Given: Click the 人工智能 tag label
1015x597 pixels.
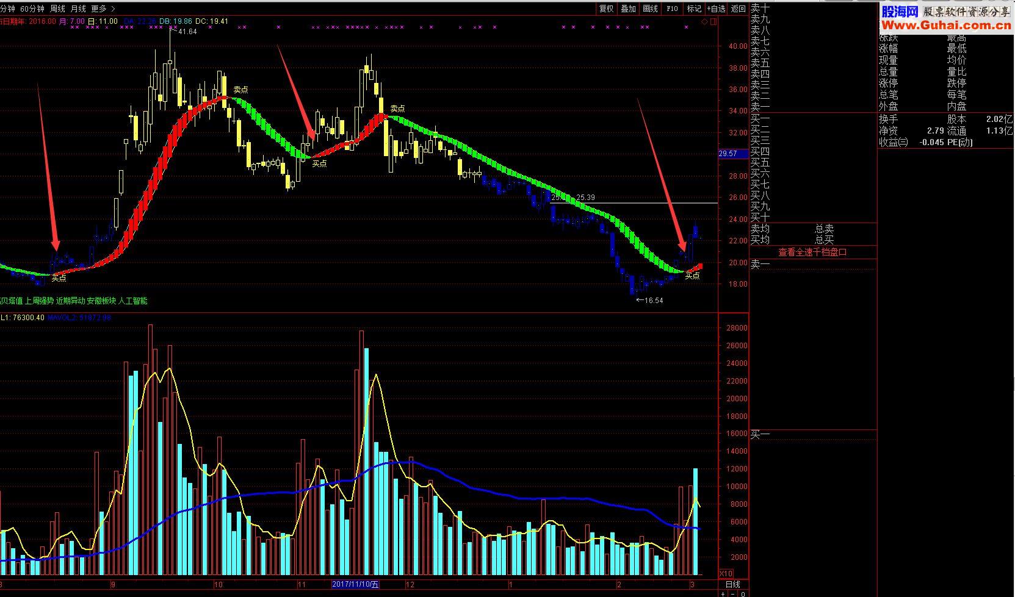Looking at the screenshot, I should [x=132, y=301].
